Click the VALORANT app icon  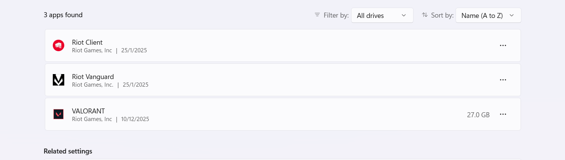(59, 114)
